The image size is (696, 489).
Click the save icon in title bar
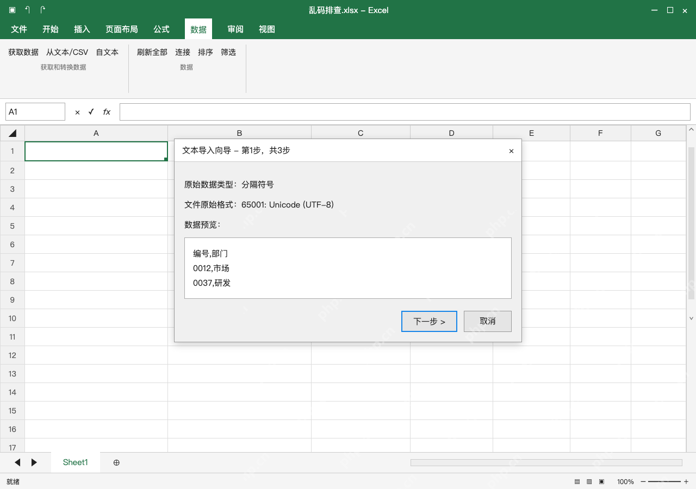click(x=13, y=10)
